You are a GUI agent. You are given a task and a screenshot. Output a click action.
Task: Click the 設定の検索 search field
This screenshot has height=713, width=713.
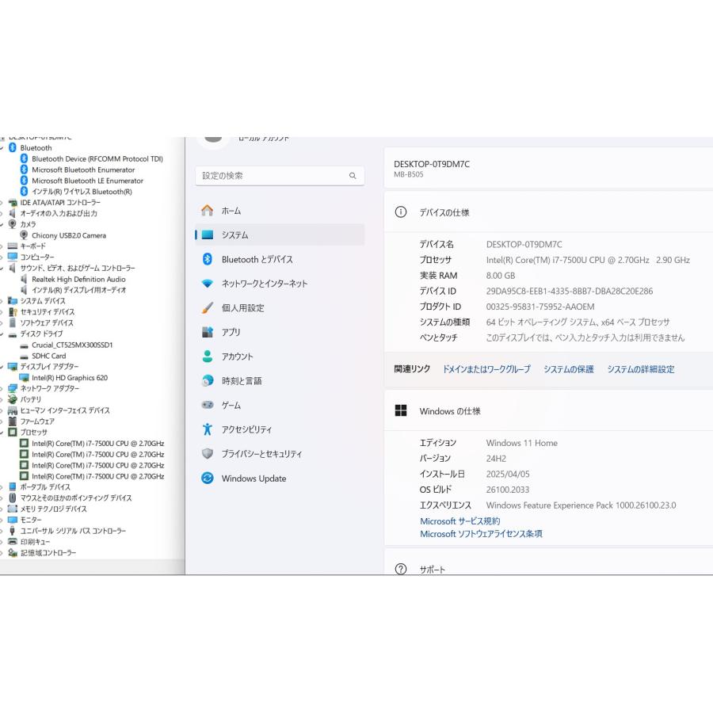pyautogui.click(x=269, y=176)
